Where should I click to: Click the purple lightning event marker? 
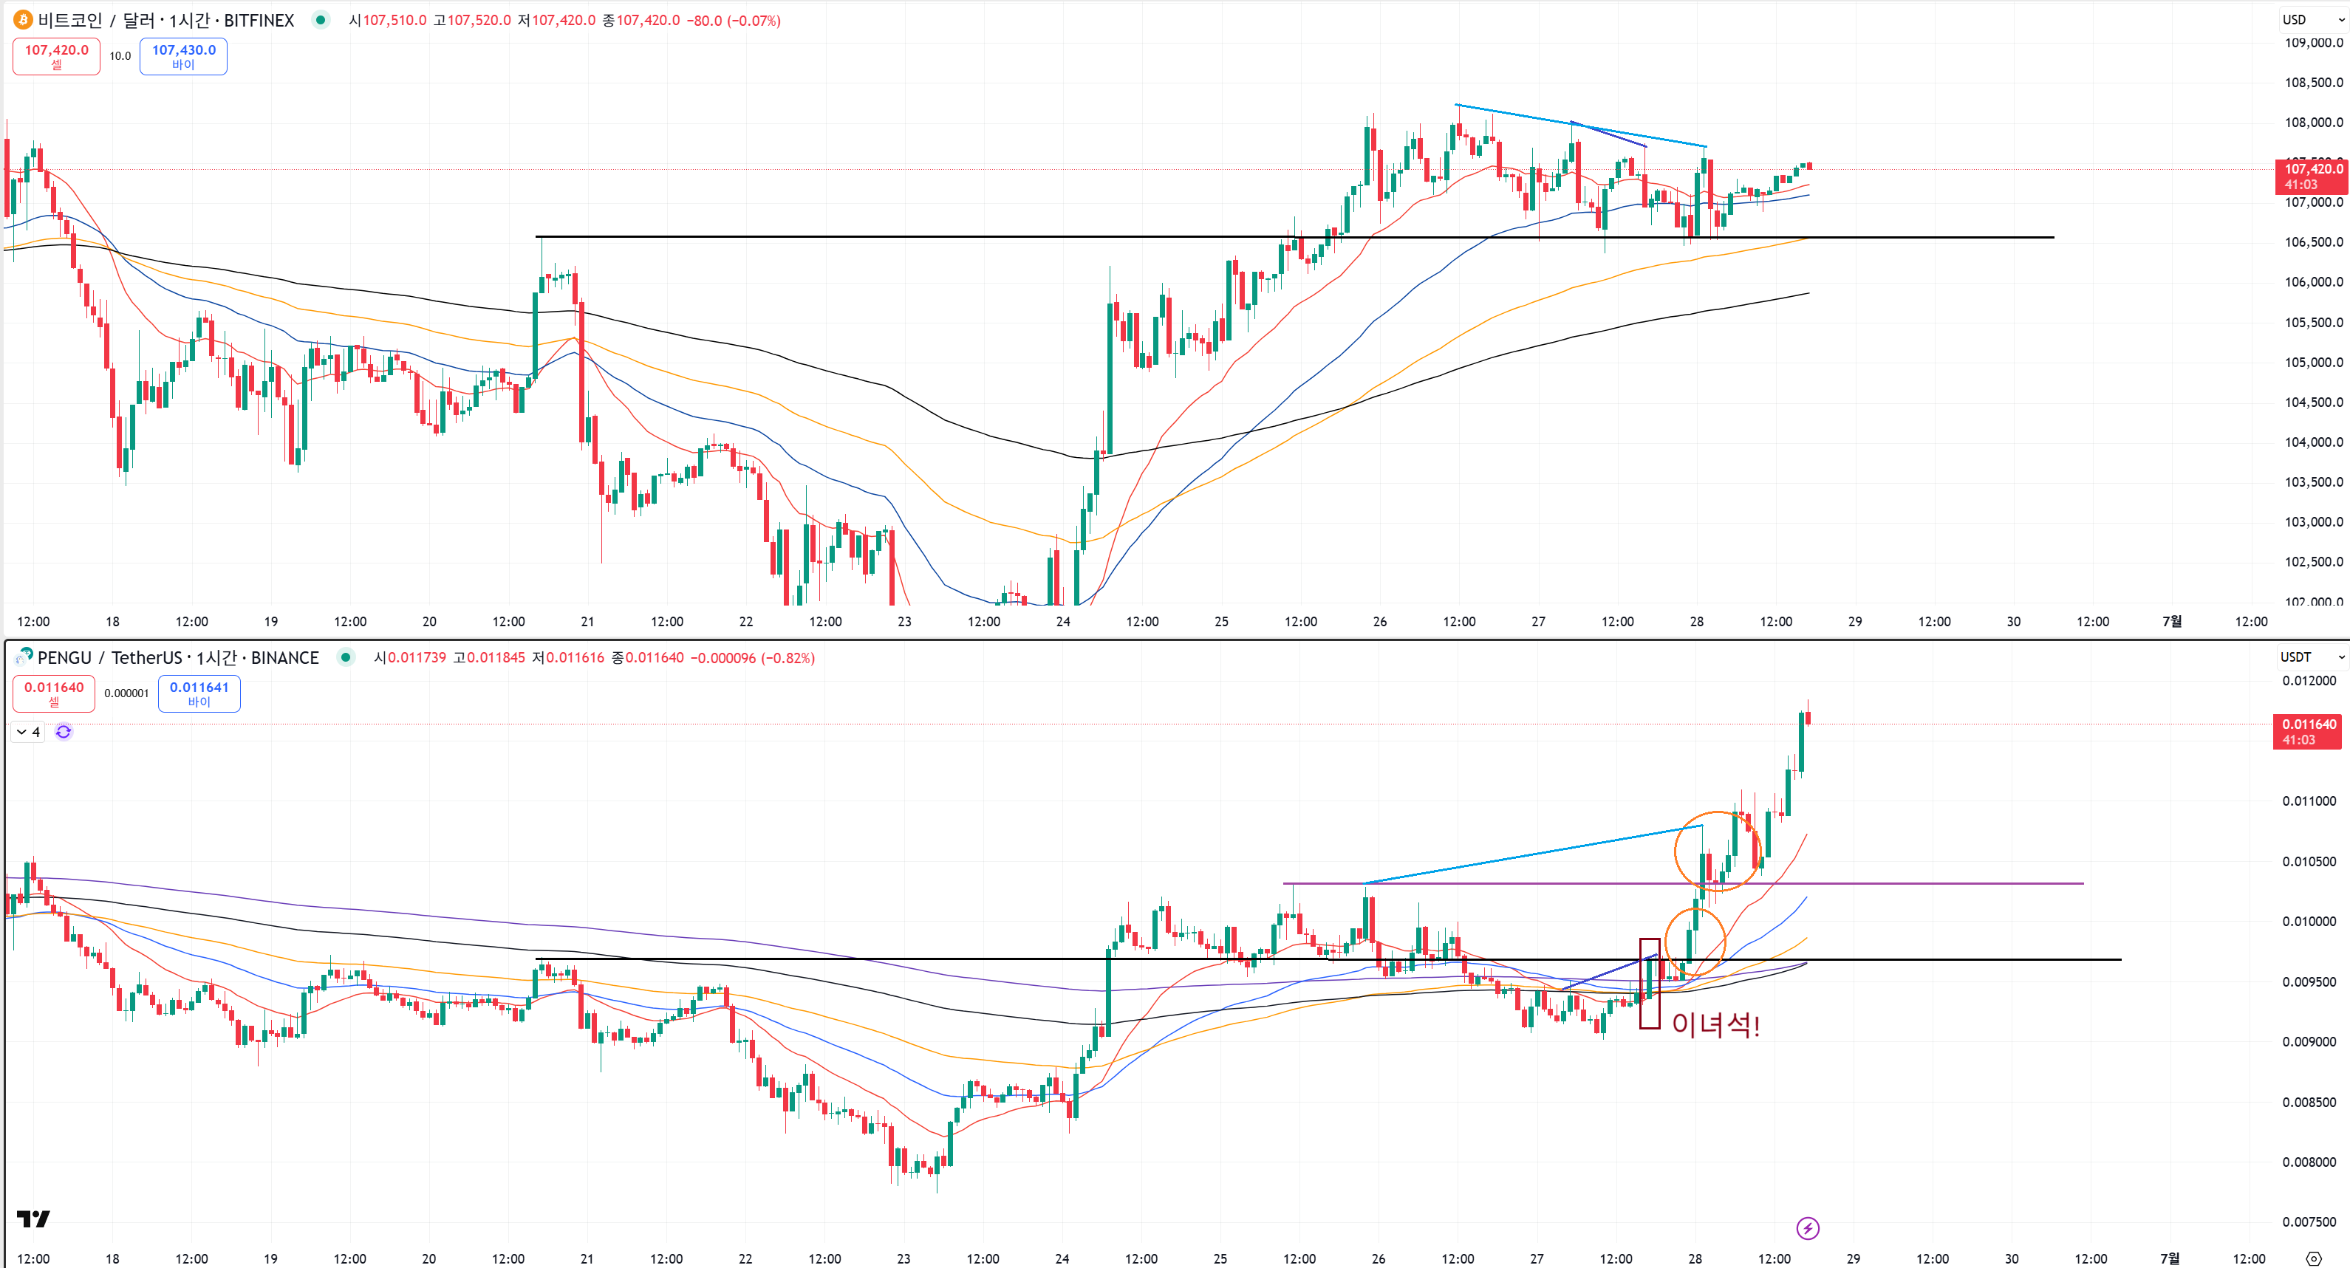tap(1807, 1228)
